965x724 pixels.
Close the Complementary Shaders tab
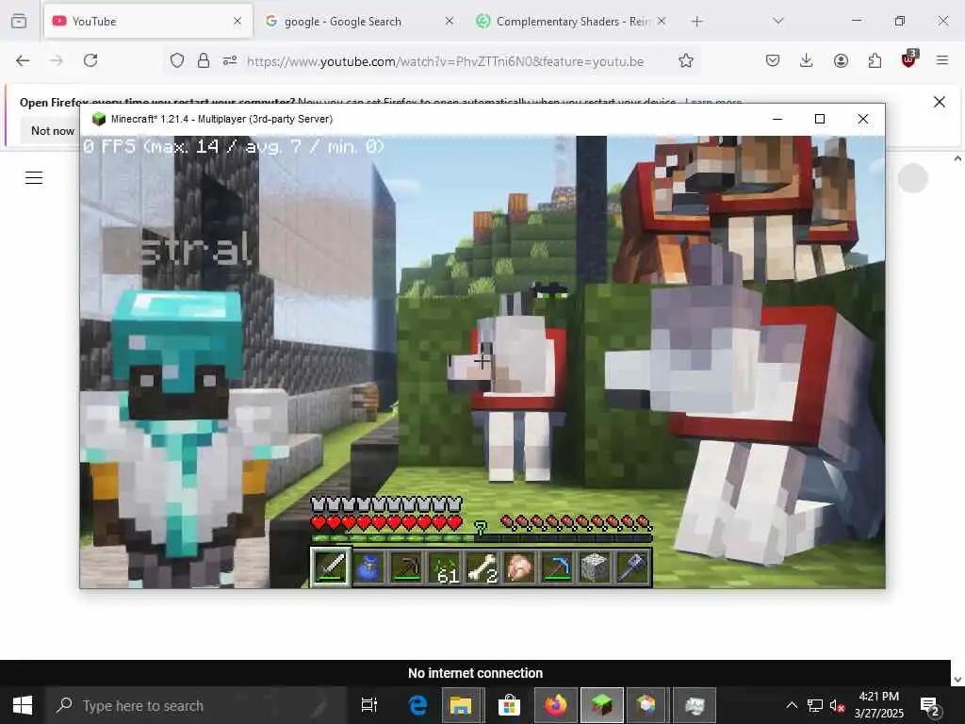[661, 22]
